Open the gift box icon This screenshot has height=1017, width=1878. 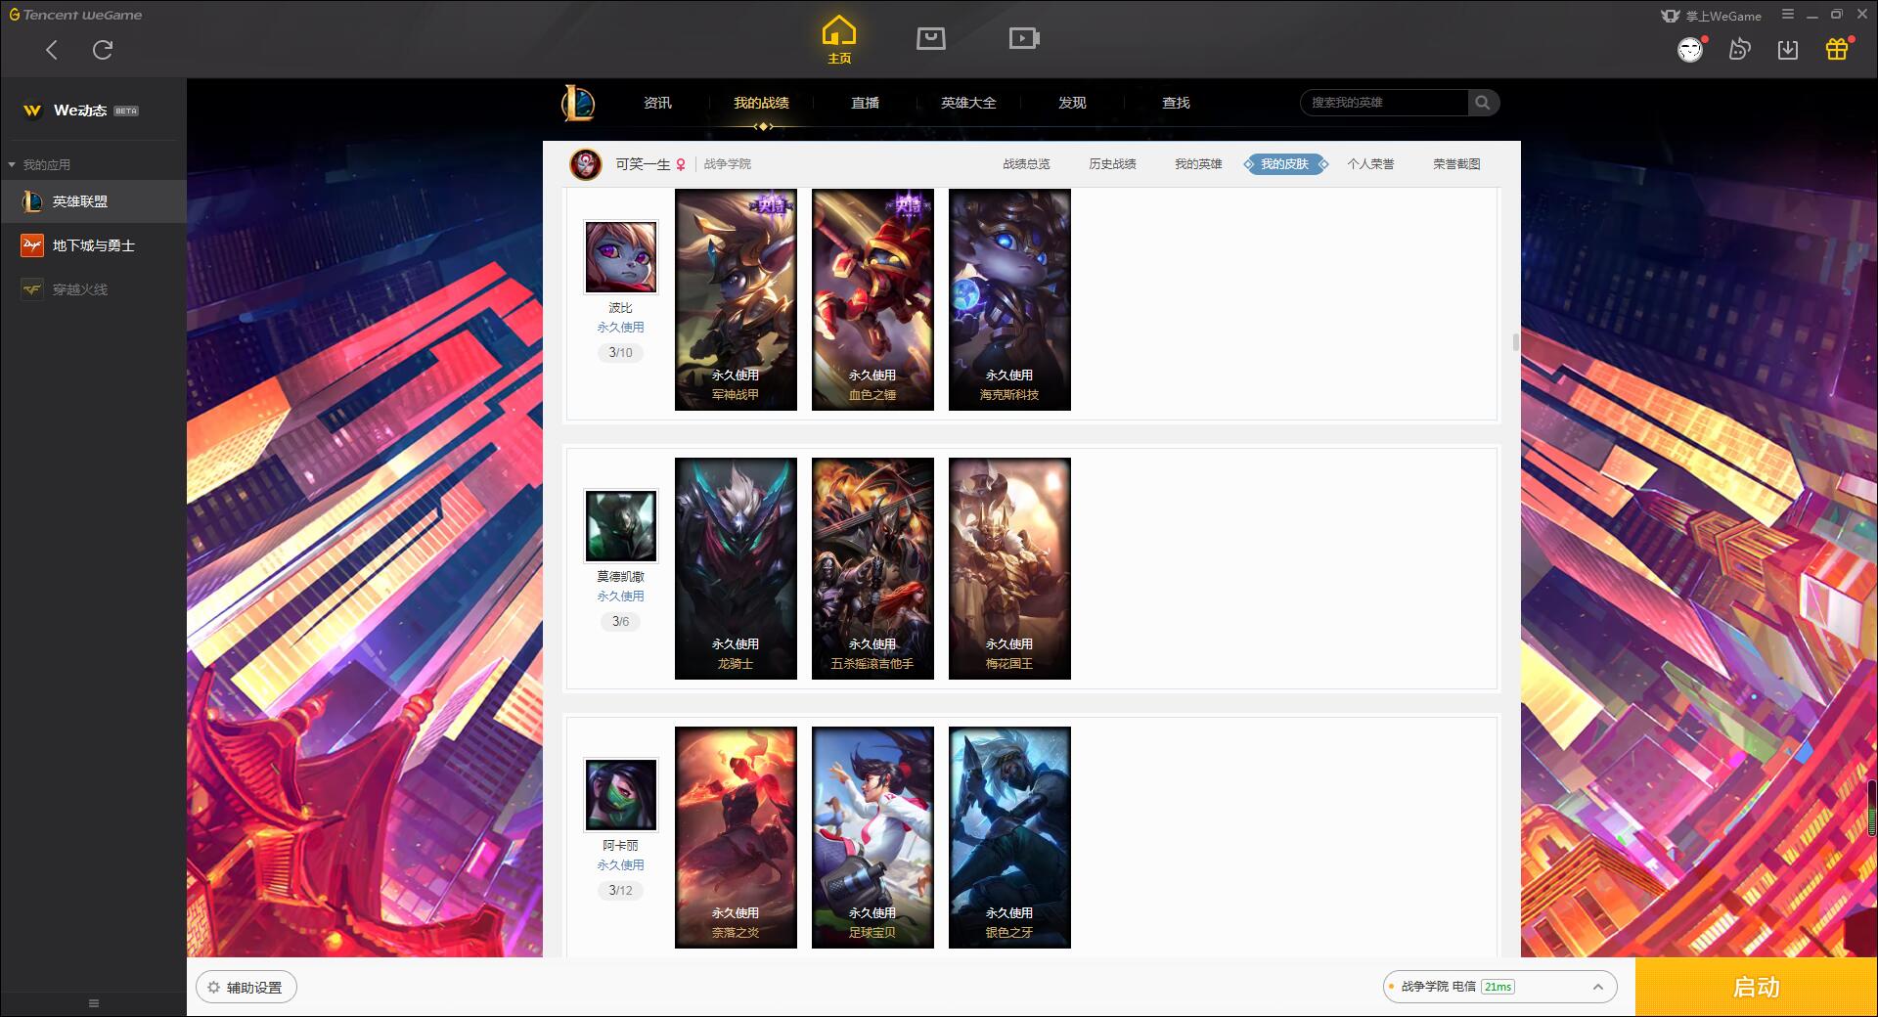point(1837,49)
